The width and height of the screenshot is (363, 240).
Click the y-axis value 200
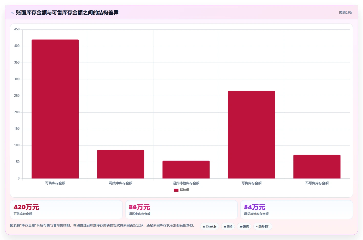click(x=17, y=112)
